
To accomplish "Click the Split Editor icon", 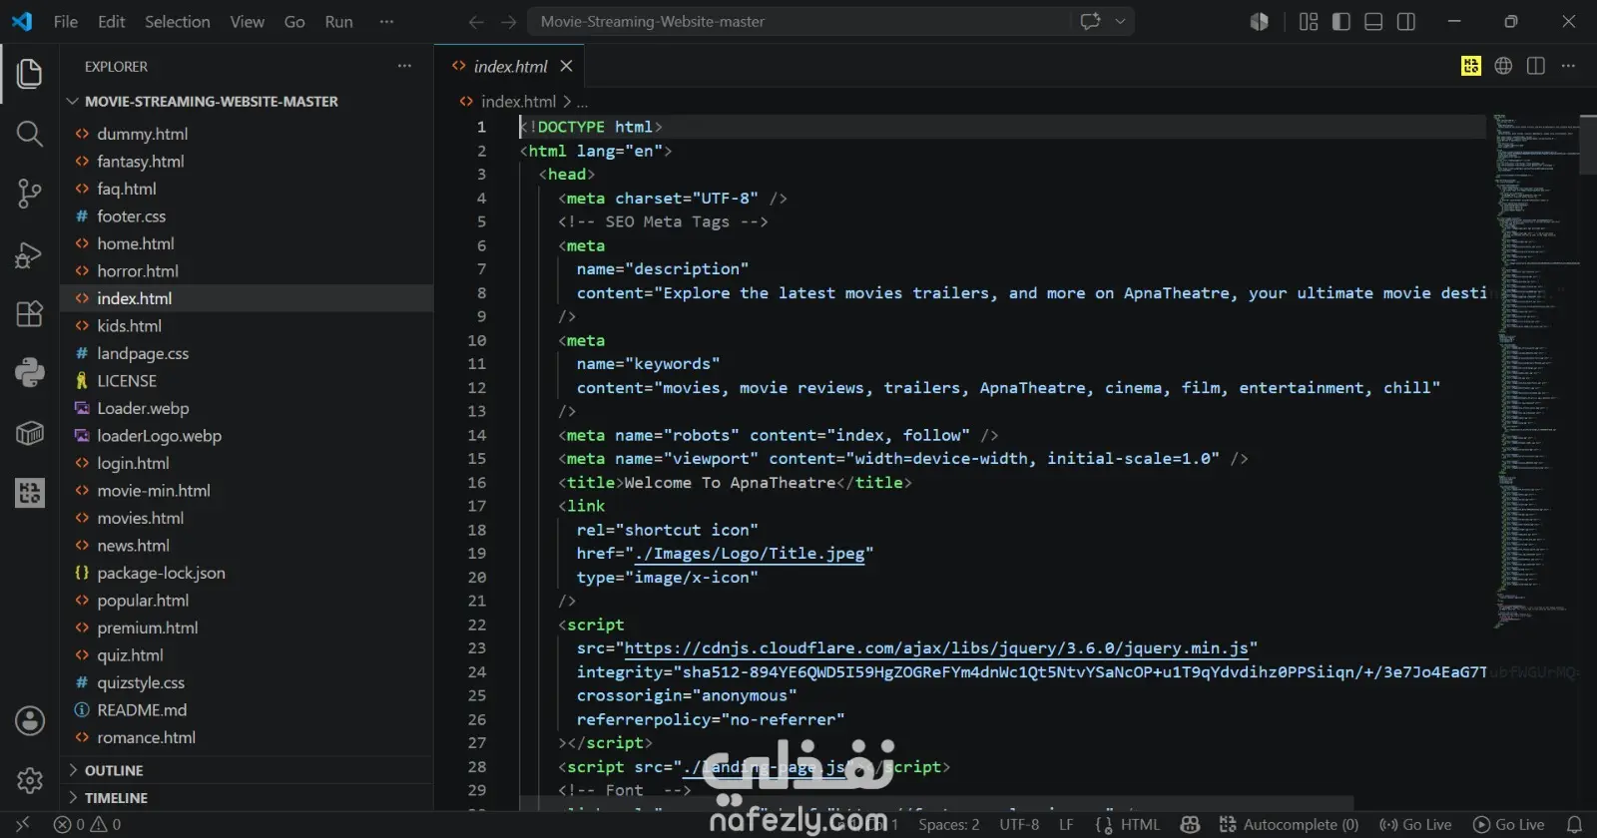I will 1536,66.
